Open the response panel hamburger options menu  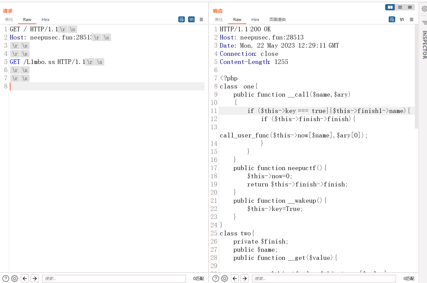(x=412, y=19)
